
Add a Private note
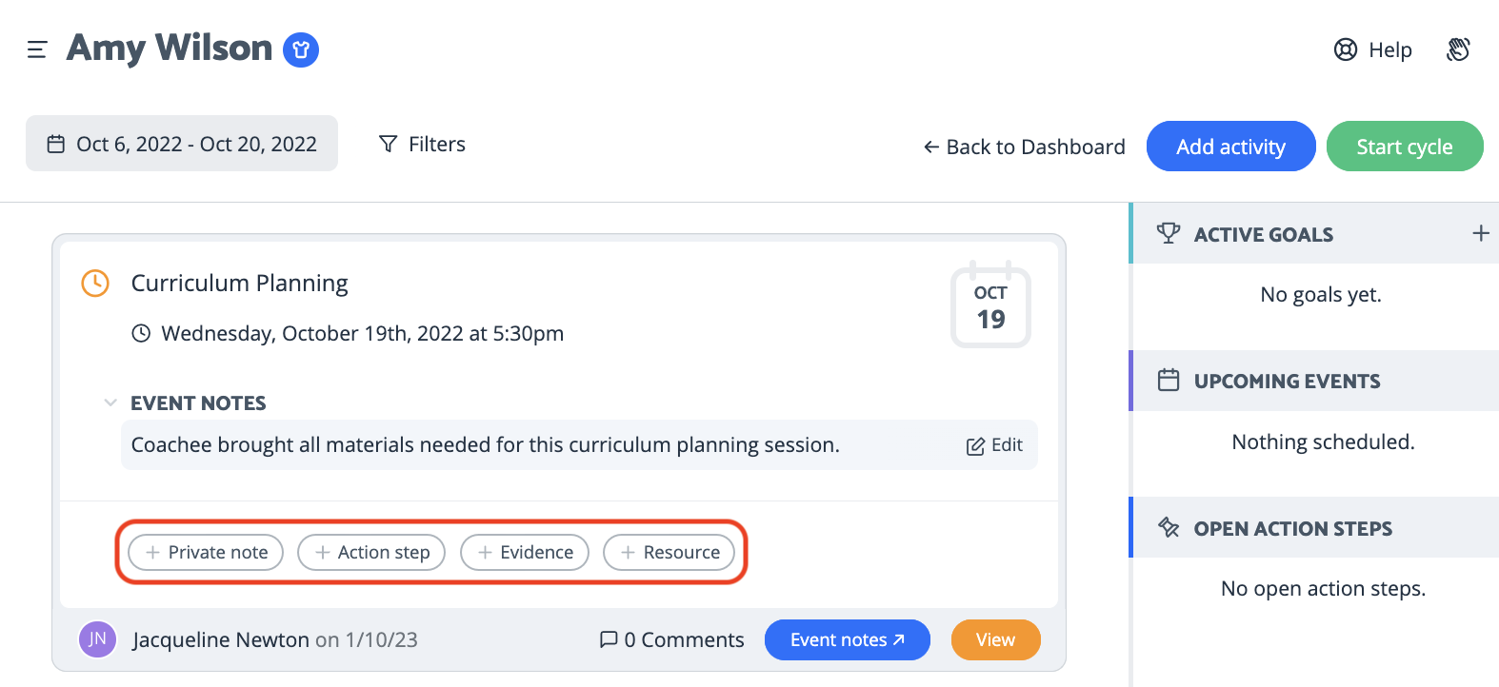point(206,552)
